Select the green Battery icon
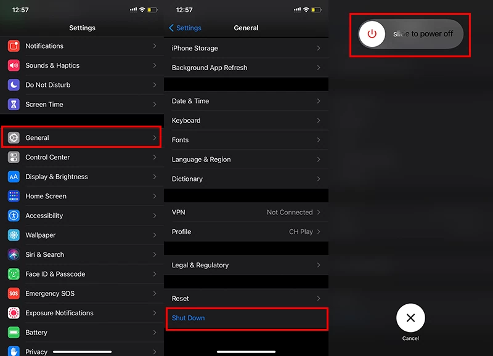 coord(14,333)
